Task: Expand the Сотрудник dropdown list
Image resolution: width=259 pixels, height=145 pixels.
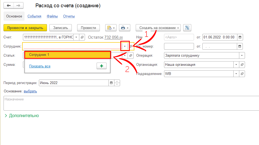Action: (x=125, y=46)
